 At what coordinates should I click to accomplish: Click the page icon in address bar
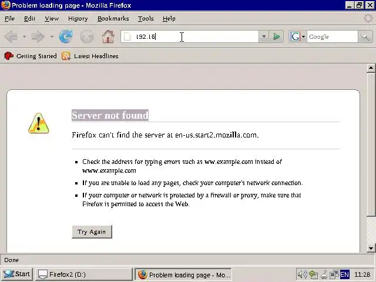127,36
